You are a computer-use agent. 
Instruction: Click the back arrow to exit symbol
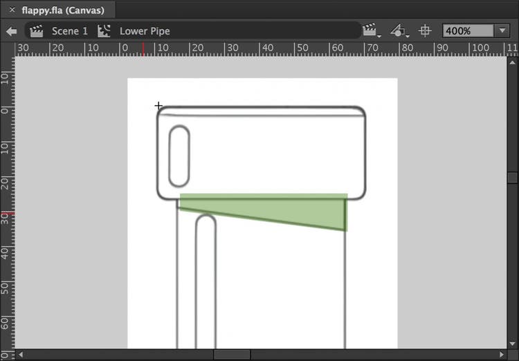click(x=11, y=31)
